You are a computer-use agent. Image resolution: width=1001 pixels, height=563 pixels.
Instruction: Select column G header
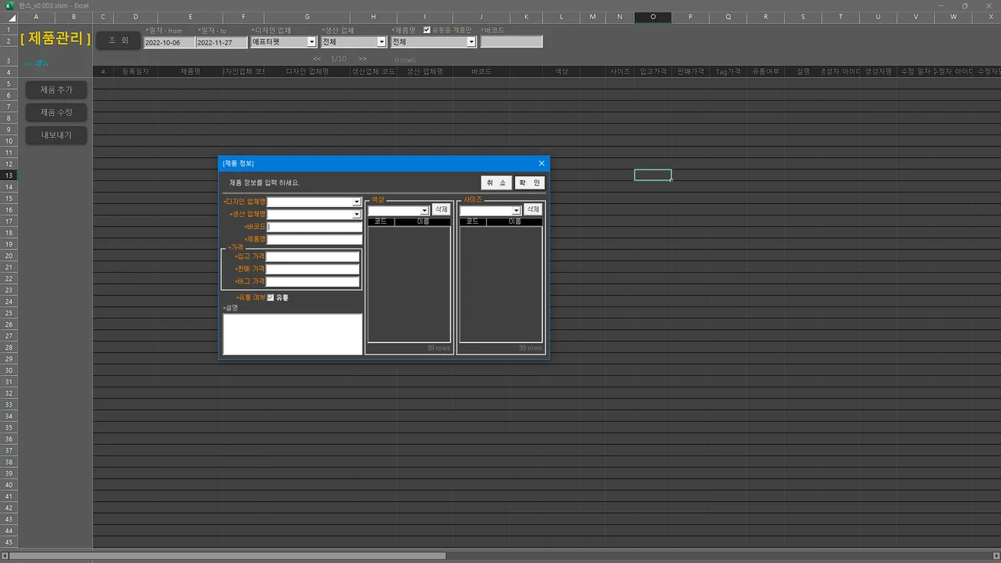[307, 17]
